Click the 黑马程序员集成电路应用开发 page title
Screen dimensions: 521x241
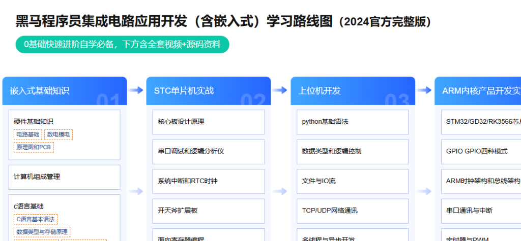(223, 21)
